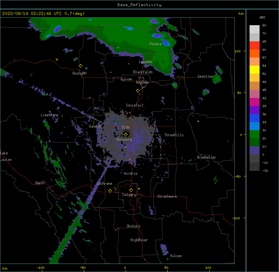Click the Cochrane label
Screen dimensions: 279x272
[x=104, y=183]
